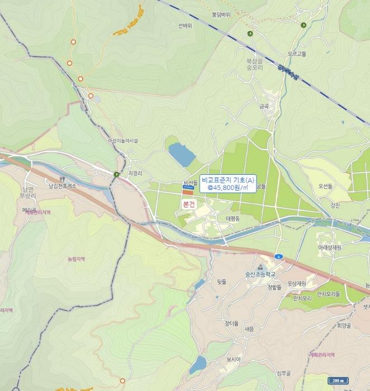
Task: Click the blue reservoir north of 비선들
Action: click(x=182, y=155)
